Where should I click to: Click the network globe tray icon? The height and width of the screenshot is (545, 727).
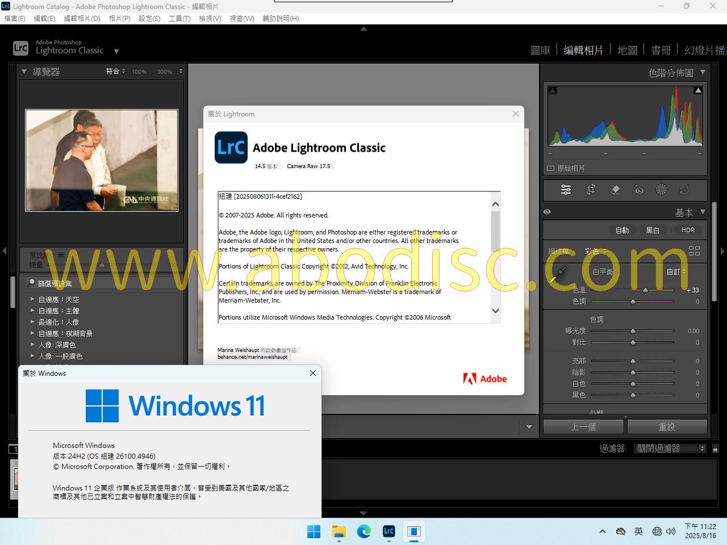click(x=657, y=531)
